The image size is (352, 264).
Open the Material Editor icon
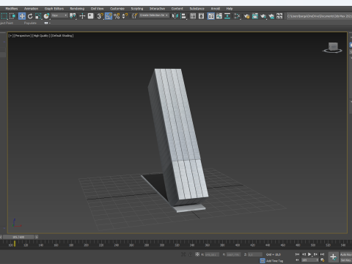point(237,16)
